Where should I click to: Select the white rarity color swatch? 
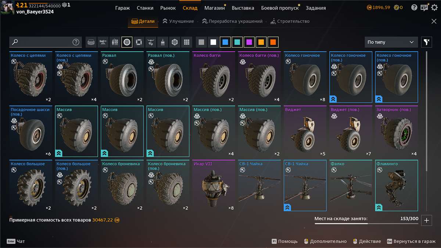213,42
